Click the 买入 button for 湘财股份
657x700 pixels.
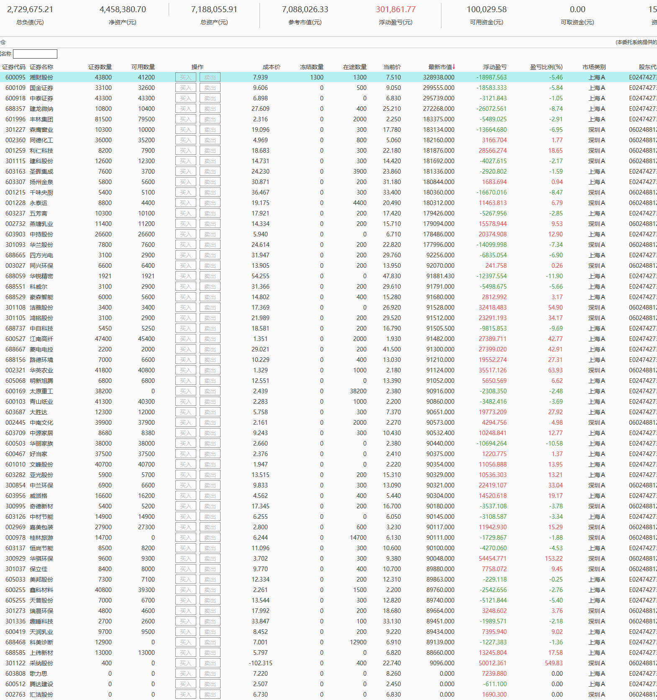[x=186, y=77]
